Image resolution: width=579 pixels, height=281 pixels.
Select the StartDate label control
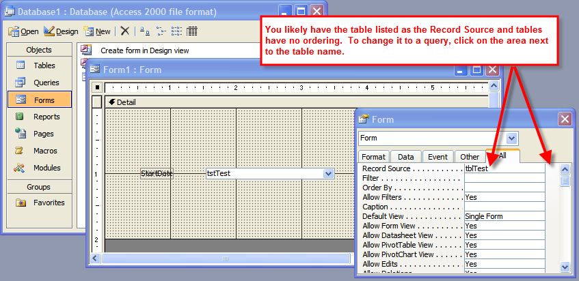157,173
